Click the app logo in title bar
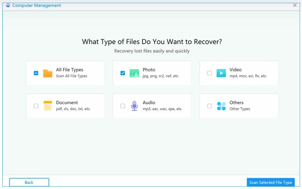The height and width of the screenshot is (189, 302). [x=8, y=5]
